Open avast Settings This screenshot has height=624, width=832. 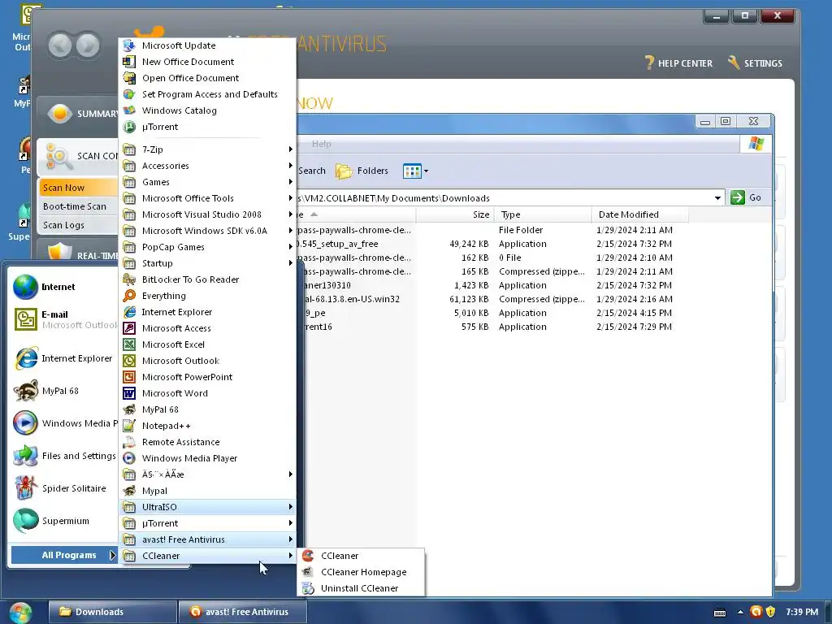755,63
